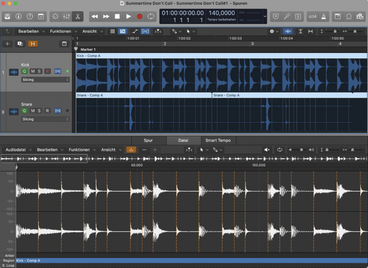This screenshot has height=268, width=368.
Task: Click the Duplicate Track button
Action: [20, 44]
